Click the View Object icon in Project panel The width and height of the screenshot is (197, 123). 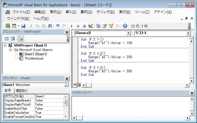(12, 39)
